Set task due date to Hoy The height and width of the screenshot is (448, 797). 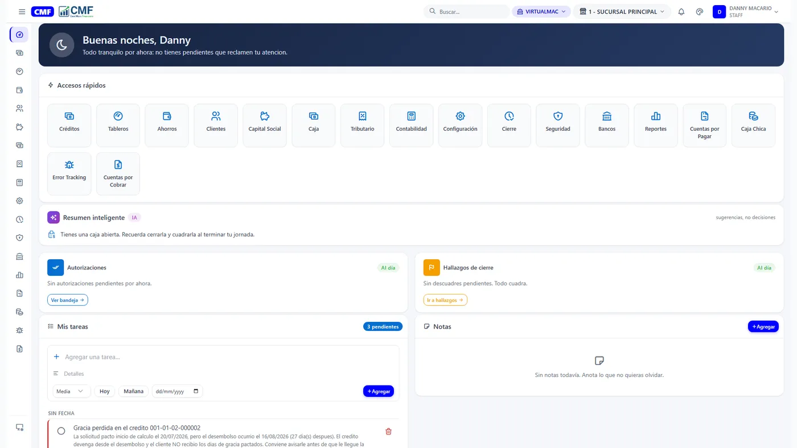click(105, 391)
